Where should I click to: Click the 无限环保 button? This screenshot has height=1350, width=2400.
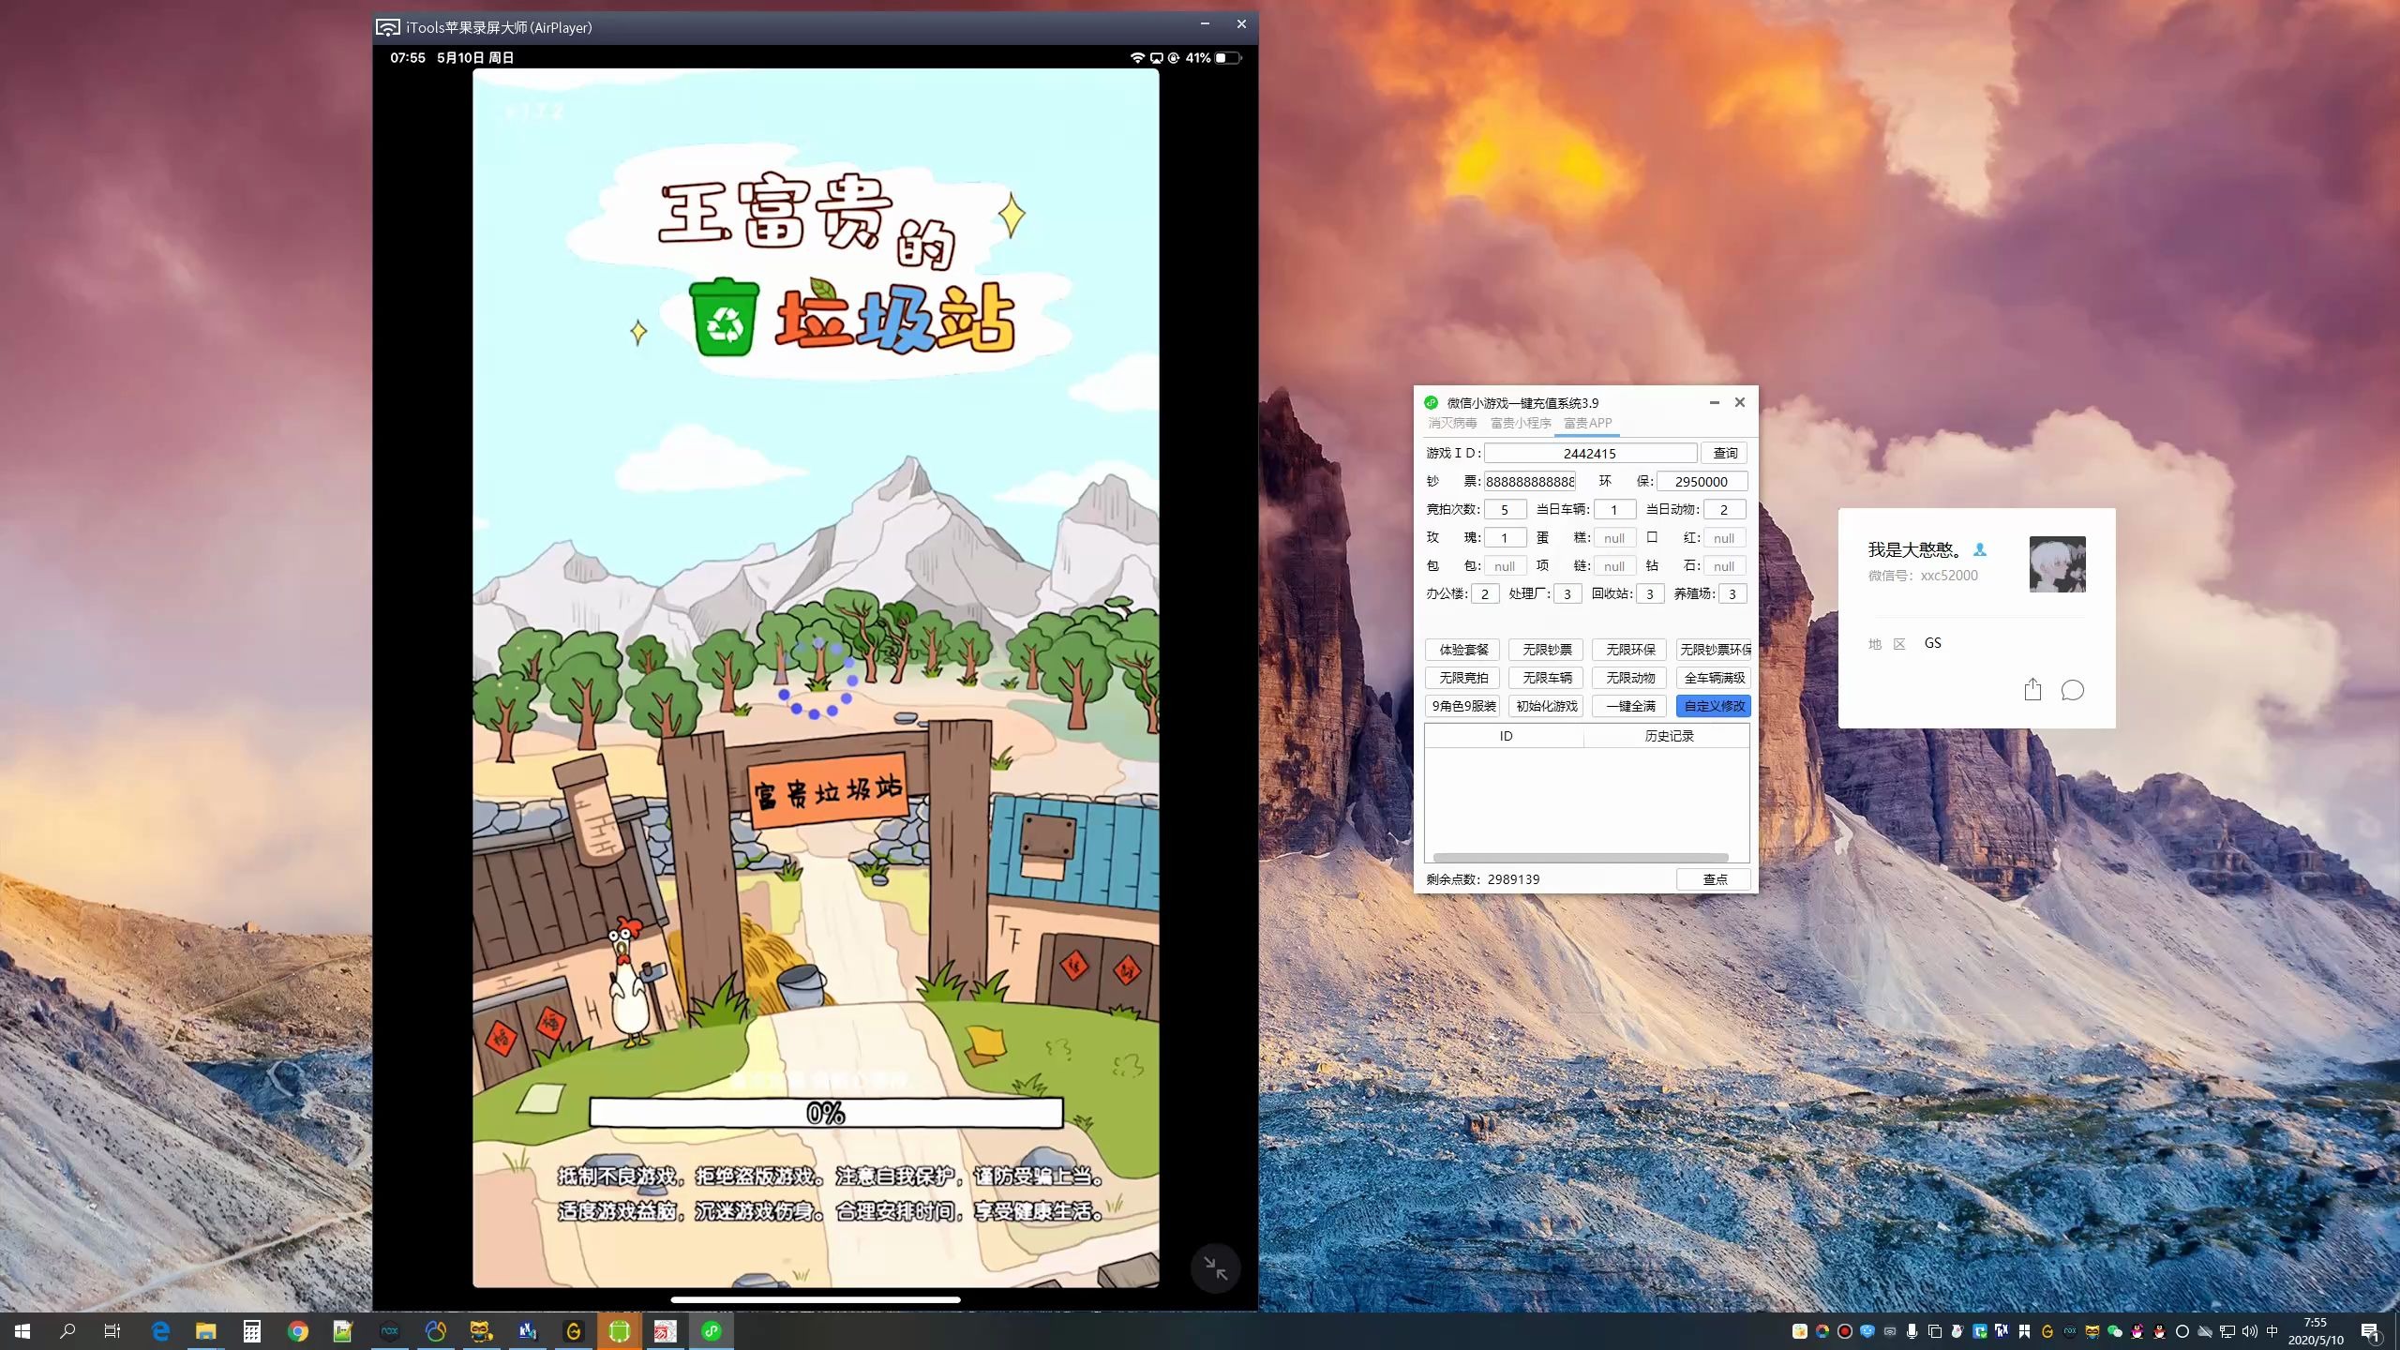pos(1629,650)
